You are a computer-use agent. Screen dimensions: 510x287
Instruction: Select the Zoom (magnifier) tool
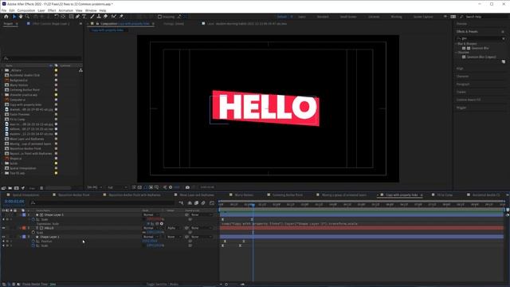click(x=27, y=16)
